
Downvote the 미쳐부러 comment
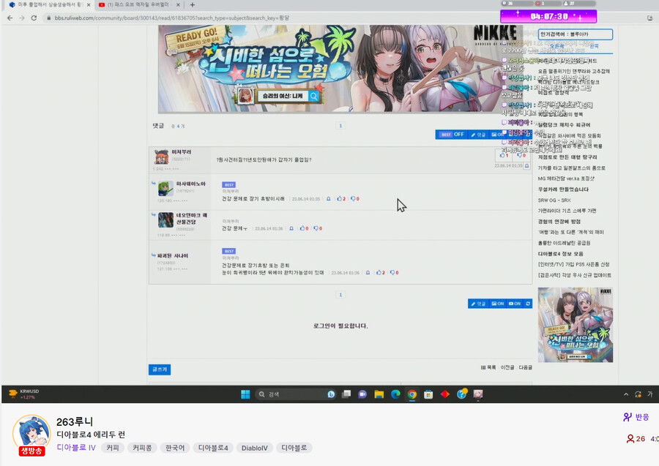pyautogui.click(x=521, y=155)
